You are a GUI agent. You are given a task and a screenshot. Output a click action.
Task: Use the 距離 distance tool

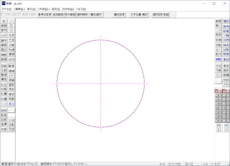(226, 75)
